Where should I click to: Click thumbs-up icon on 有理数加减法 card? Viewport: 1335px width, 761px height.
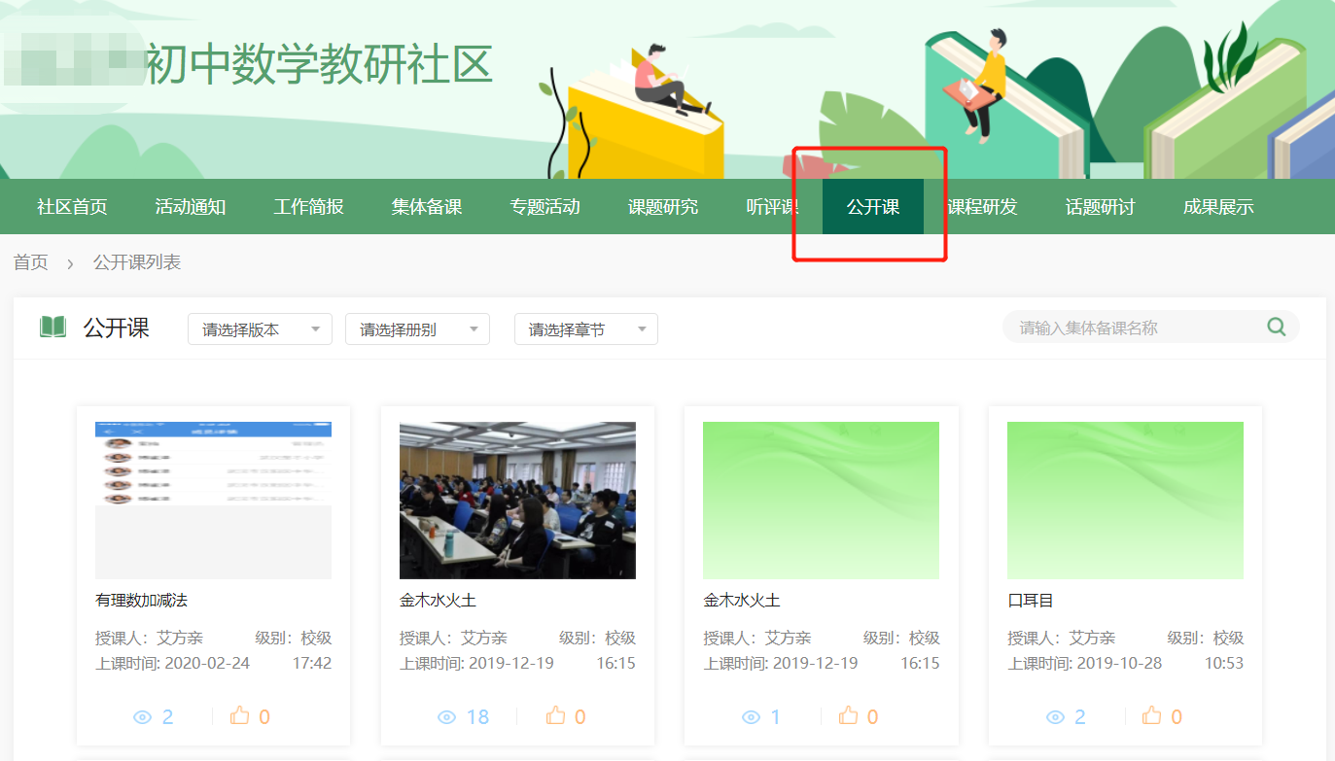point(240,716)
